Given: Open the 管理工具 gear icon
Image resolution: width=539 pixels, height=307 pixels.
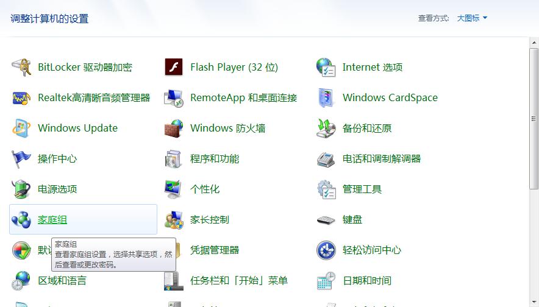Looking at the screenshot, I should pyautogui.click(x=326, y=189).
